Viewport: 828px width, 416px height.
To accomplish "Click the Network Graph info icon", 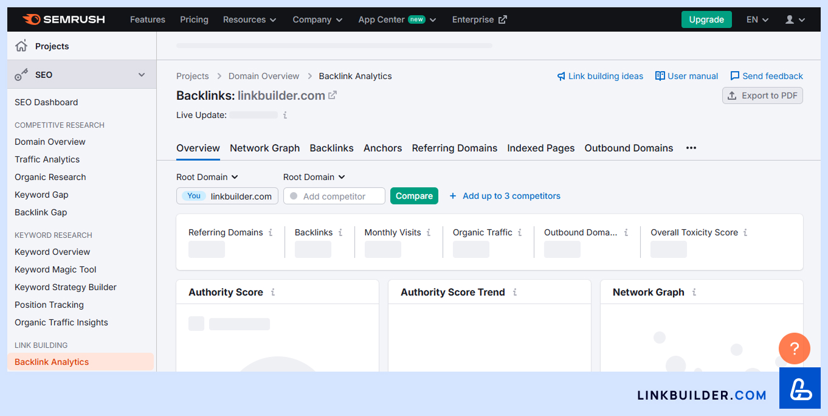I will tap(694, 292).
